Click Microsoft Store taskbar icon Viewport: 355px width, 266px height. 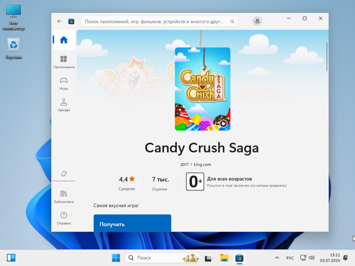point(239,258)
